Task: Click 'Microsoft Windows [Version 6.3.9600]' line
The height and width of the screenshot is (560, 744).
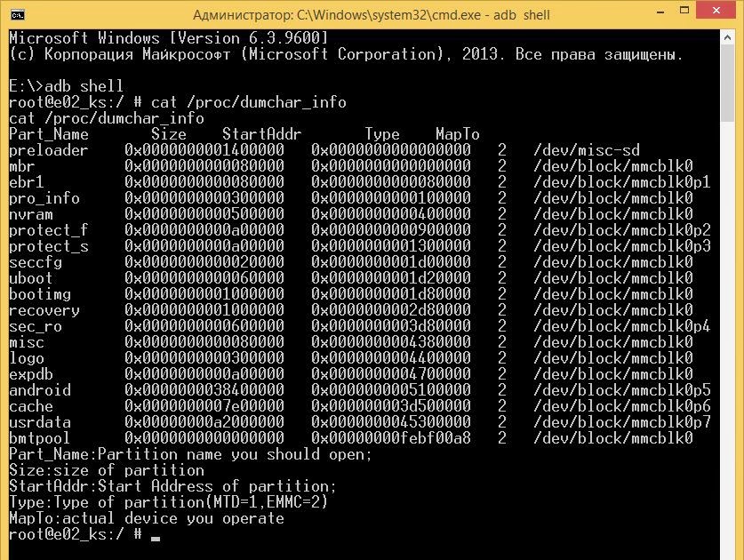Action: [168, 38]
